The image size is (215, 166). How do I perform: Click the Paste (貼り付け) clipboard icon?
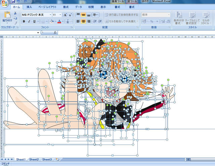(7, 16)
